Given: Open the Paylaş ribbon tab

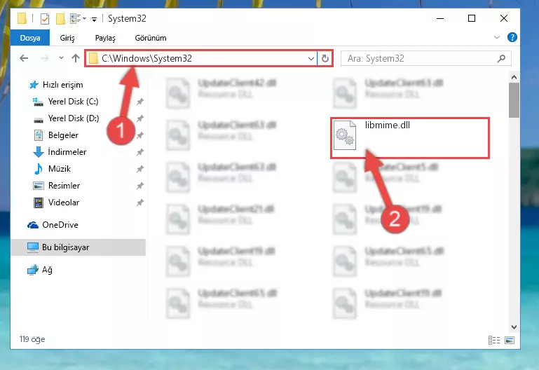Looking at the screenshot, I should pyautogui.click(x=105, y=38).
